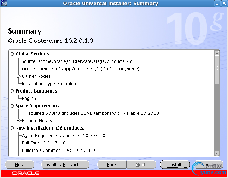
Task: Collapse the Product Languages node
Action: pyautogui.click(x=12, y=91)
